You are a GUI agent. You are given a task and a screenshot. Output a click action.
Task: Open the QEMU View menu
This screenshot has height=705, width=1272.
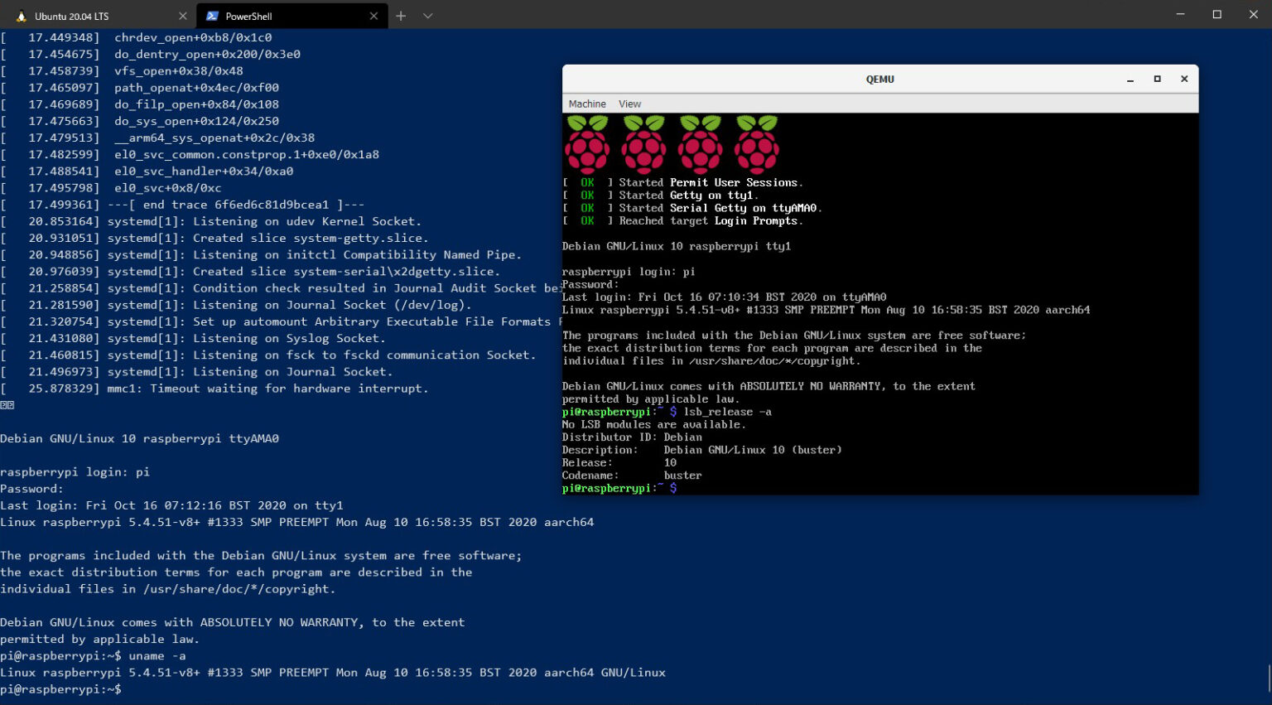629,104
